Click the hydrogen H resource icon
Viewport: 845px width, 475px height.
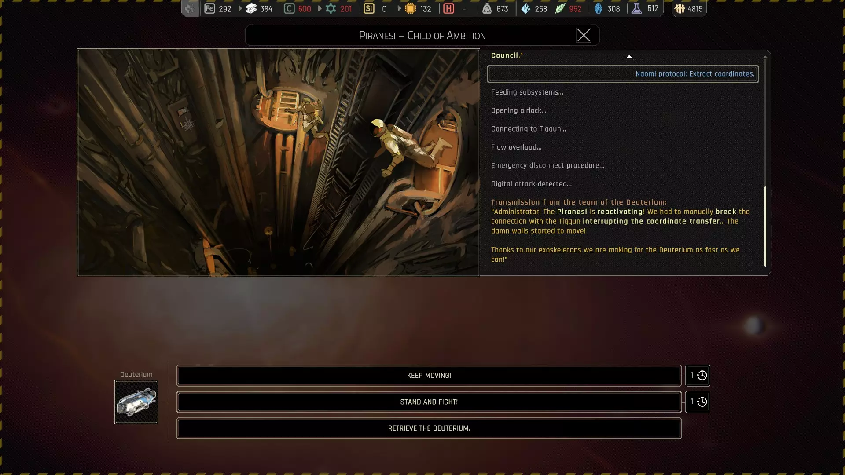tap(448, 8)
